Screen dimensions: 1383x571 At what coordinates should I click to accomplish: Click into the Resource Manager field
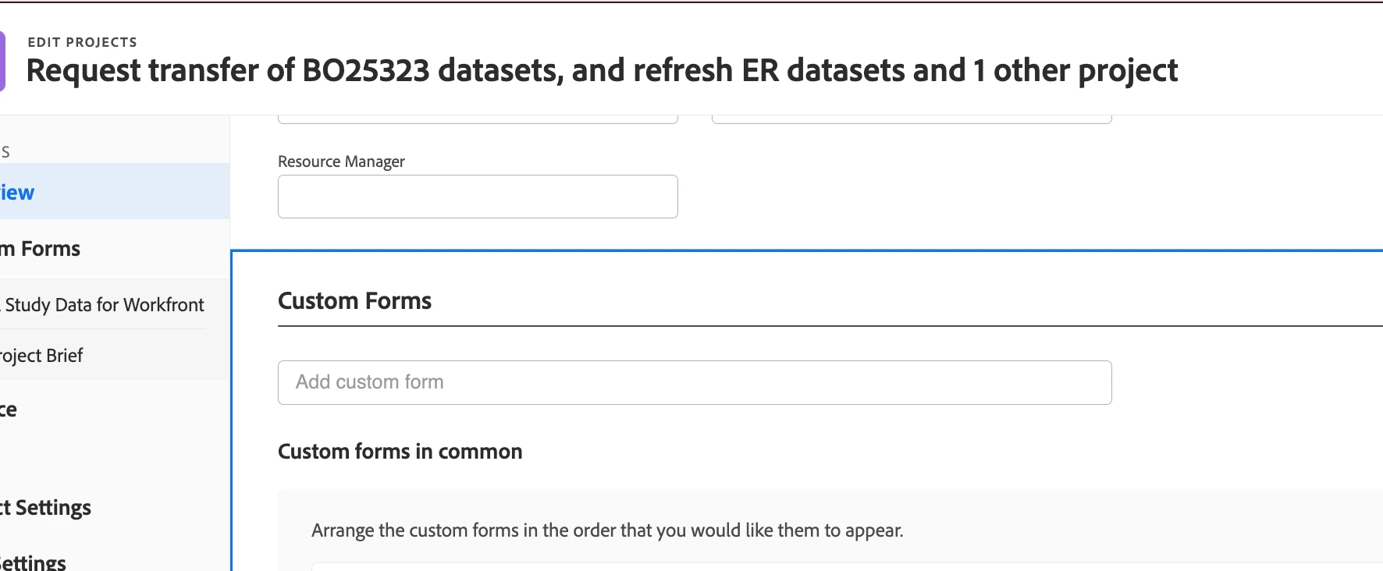point(478,197)
